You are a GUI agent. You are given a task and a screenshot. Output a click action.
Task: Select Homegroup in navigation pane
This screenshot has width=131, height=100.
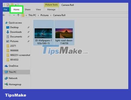[15, 84]
